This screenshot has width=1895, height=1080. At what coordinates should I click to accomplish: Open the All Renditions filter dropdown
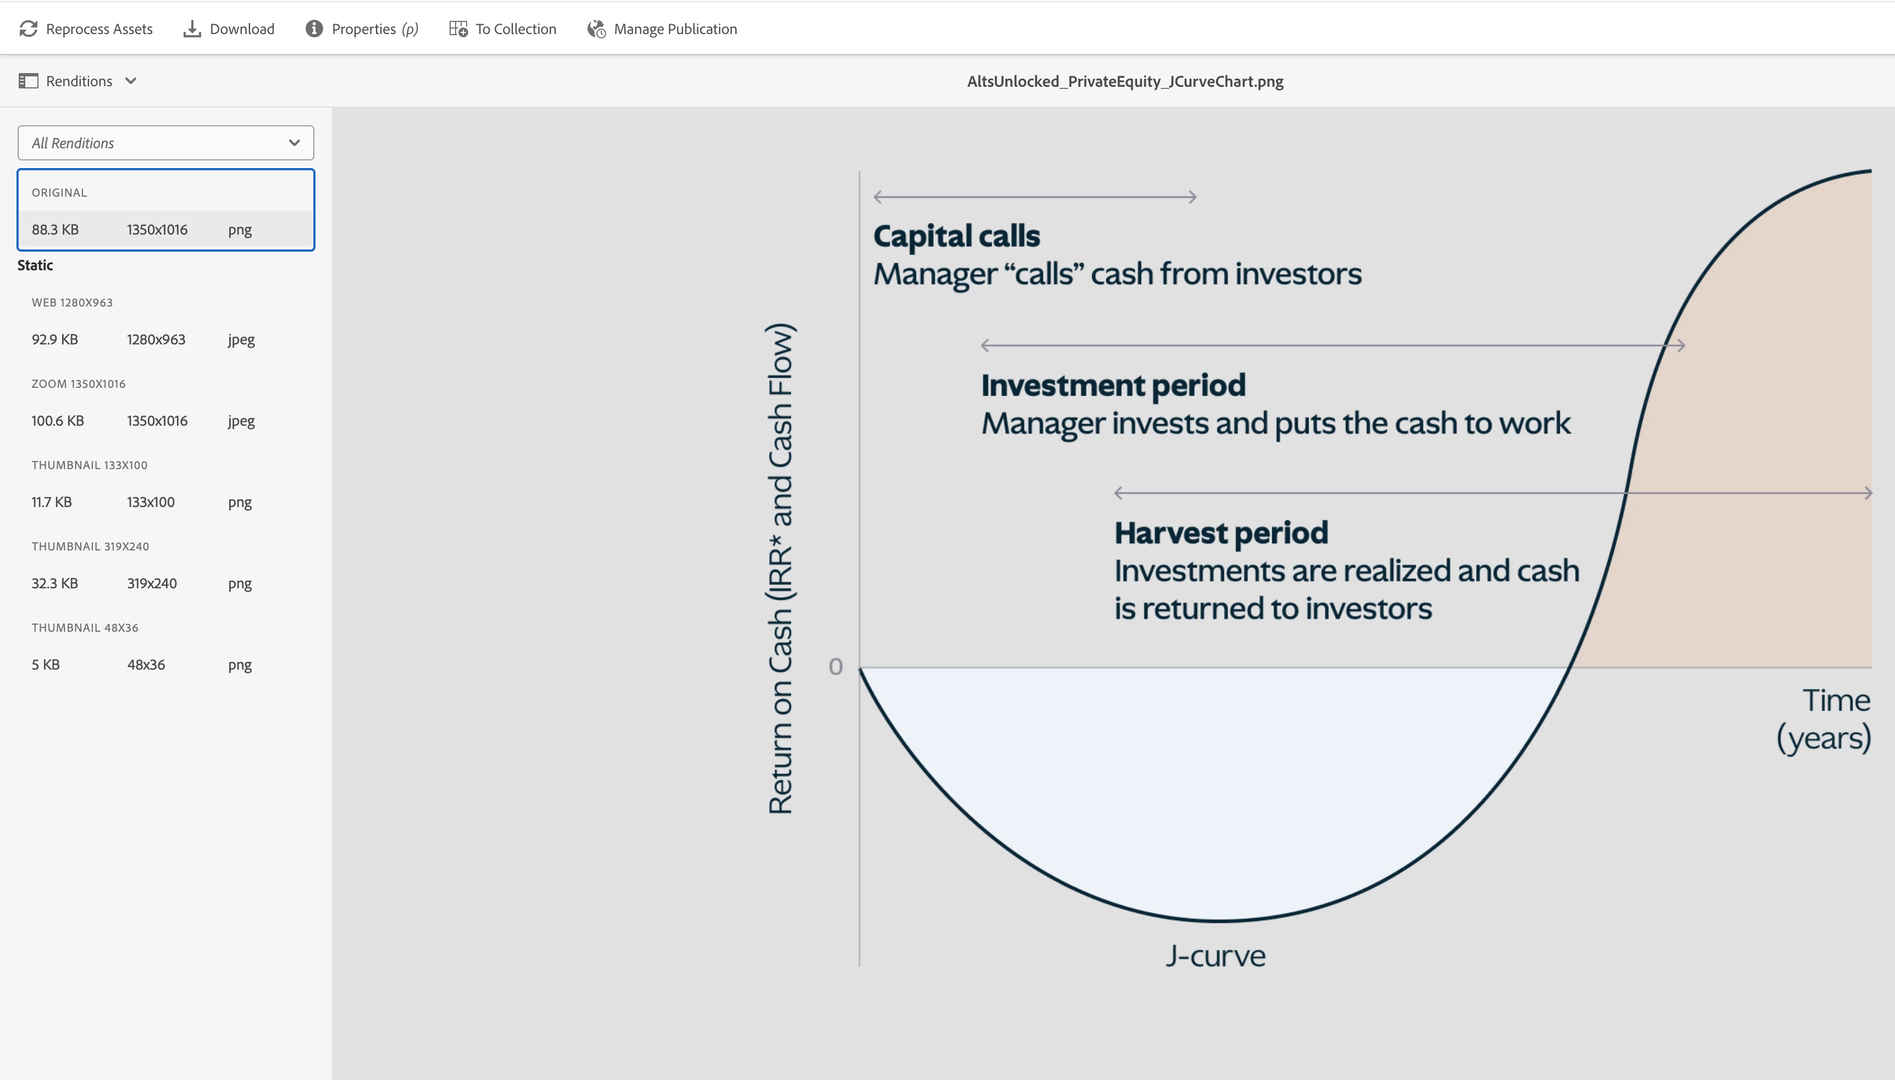(148, 143)
